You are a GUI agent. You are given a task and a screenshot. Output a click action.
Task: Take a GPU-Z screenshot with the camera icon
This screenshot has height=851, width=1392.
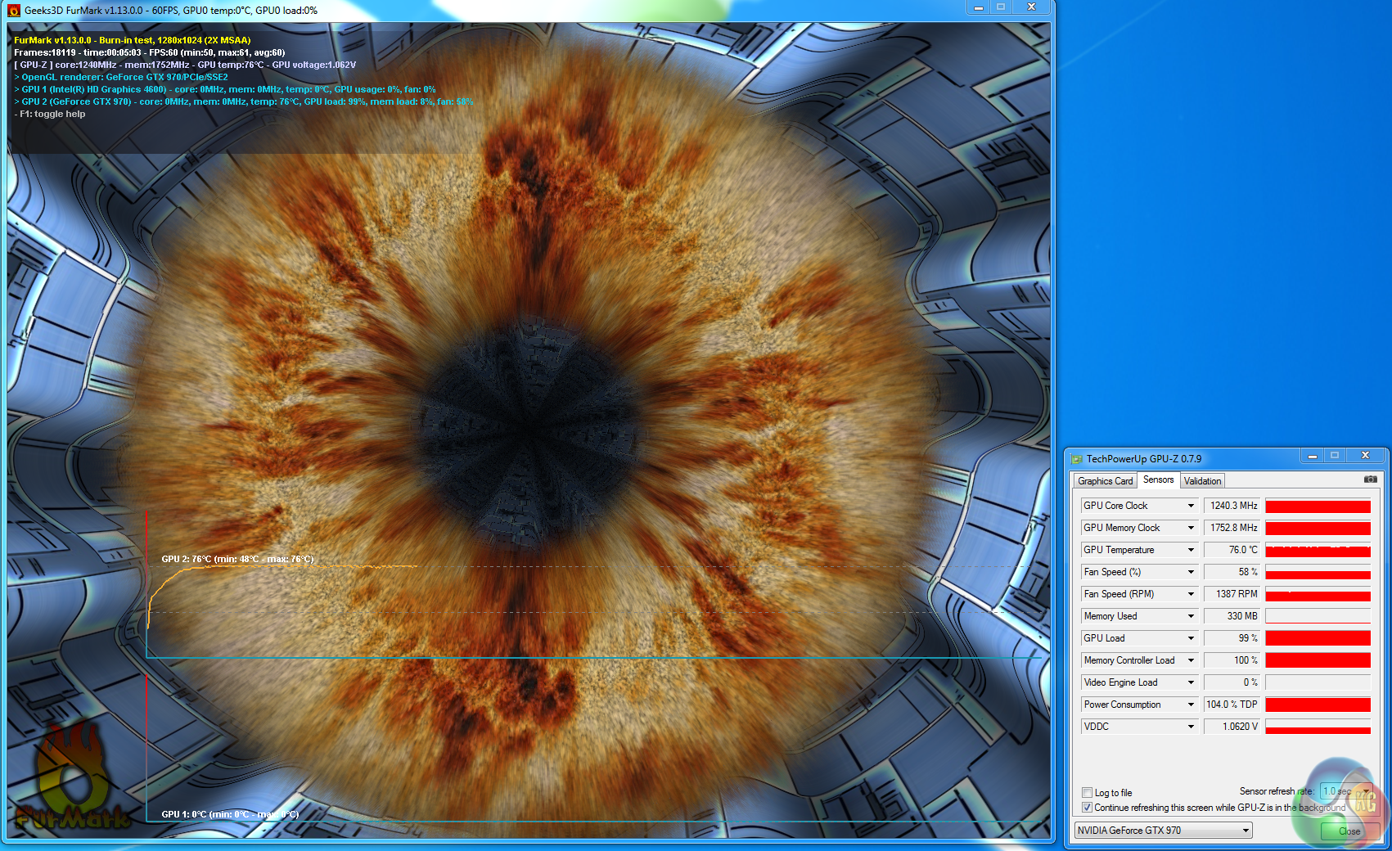click(1371, 480)
